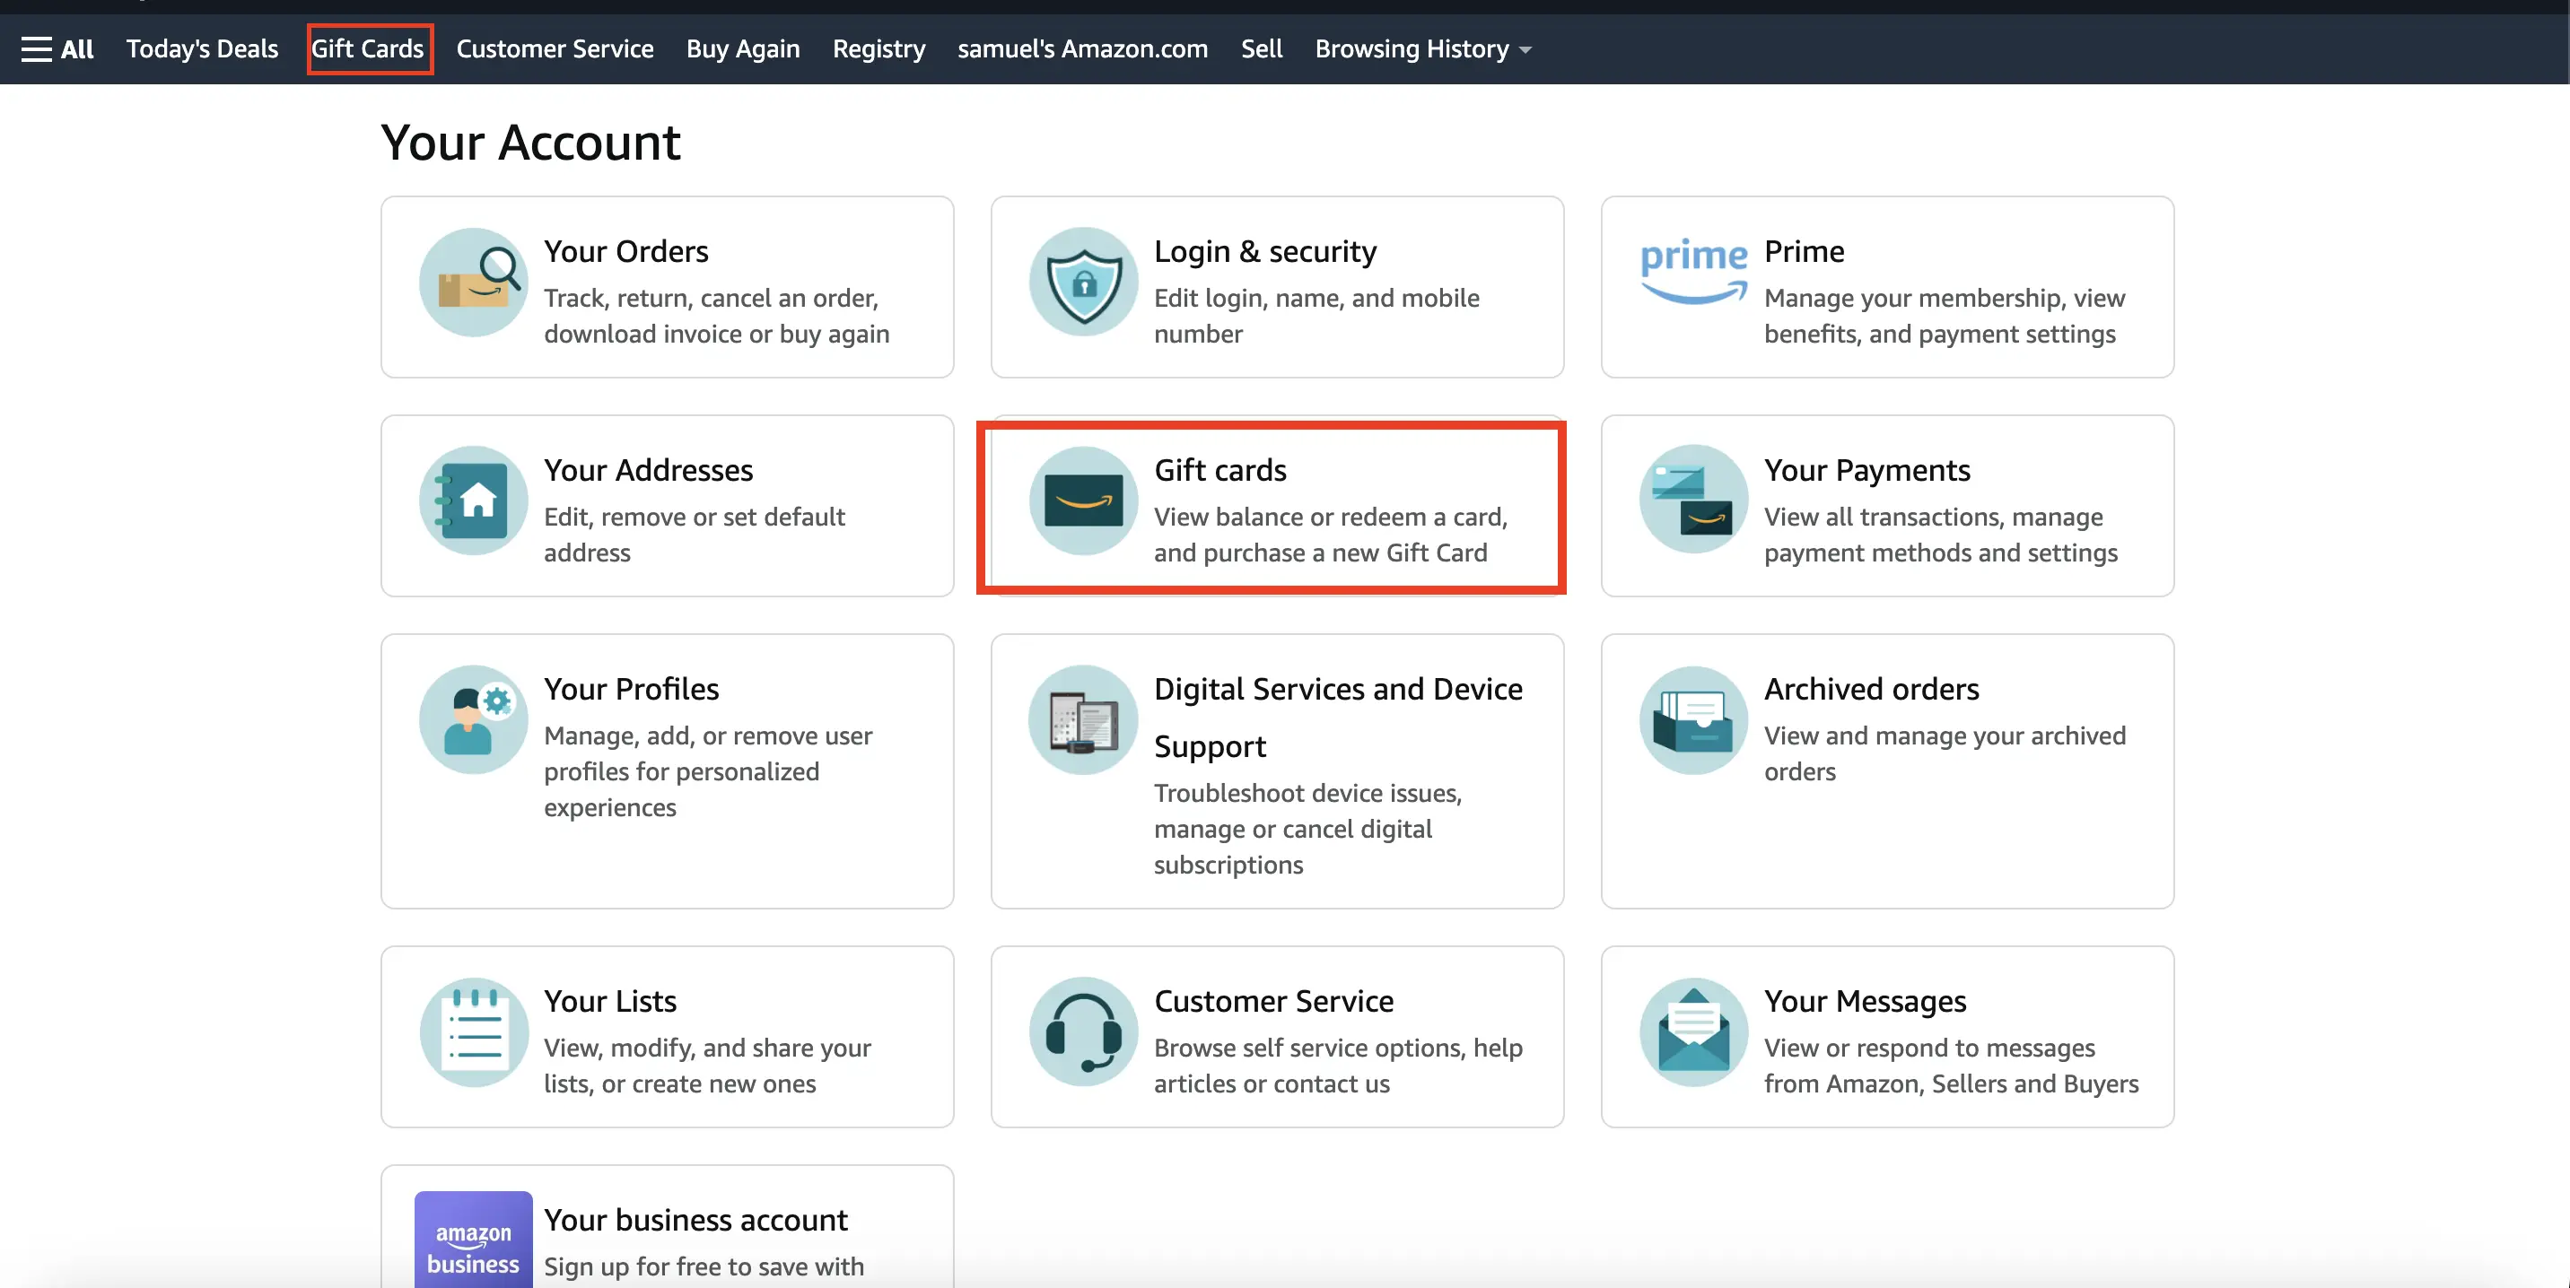Open the Your Addresses card title
The height and width of the screenshot is (1288, 2570).
649,469
